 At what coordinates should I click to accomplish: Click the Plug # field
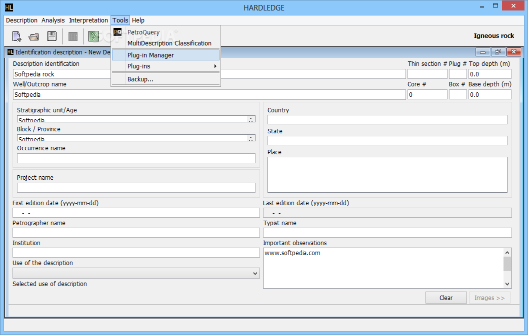[458, 74]
